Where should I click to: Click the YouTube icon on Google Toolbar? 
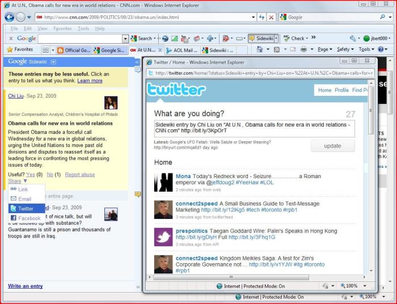(184, 39)
